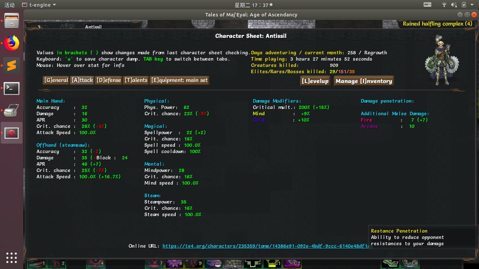The width and height of the screenshot is (479, 269).
Task: Click the battery status indicator
Action: coord(464,5)
